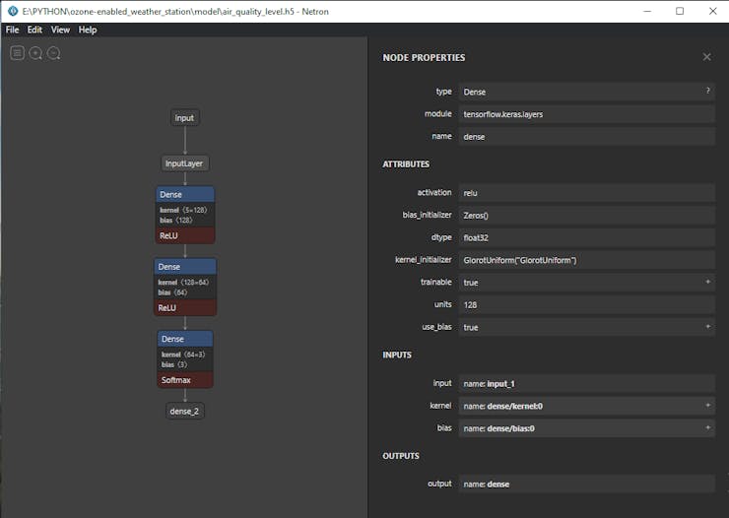The image size is (729, 518).
Task: Click the units value field 128
Action: tap(586, 304)
